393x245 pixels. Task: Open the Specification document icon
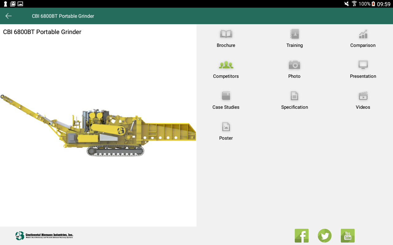click(x=294, y=96)
